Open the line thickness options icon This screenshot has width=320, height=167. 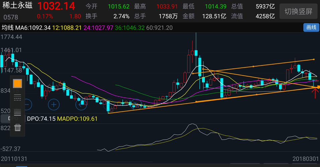pos(17,112)
